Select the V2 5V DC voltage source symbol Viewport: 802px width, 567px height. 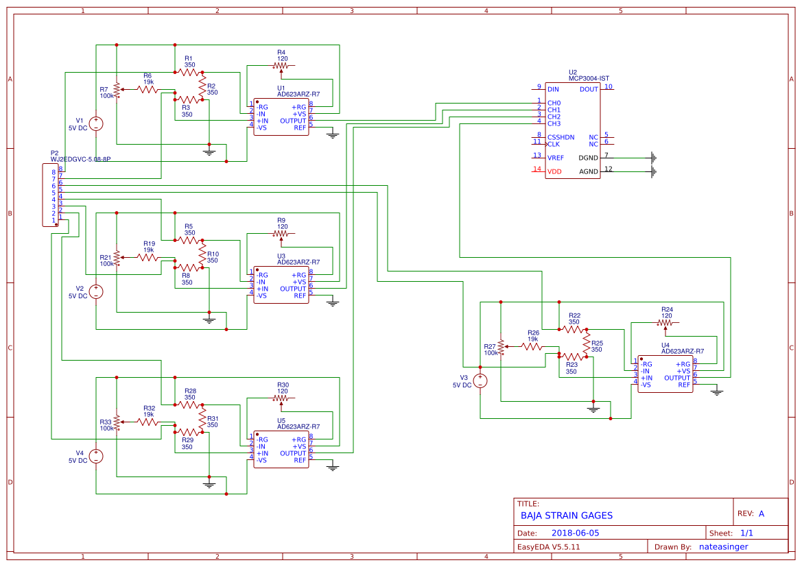click(x=95, y=292)
